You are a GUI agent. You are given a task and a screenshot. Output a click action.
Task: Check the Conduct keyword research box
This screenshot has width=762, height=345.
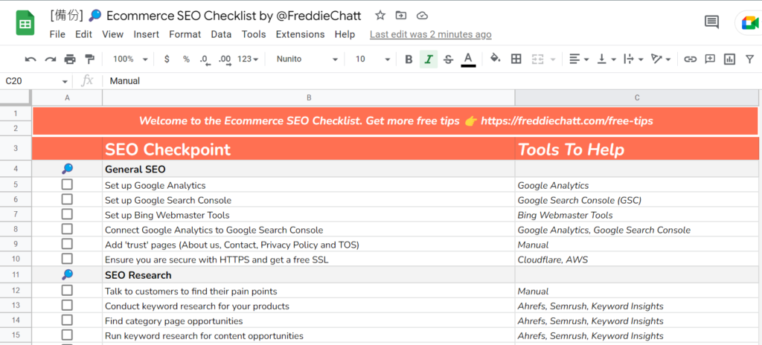click(67, 306)
